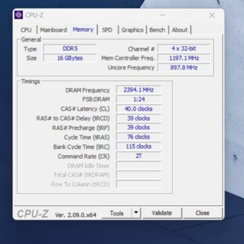
Task: Click the "CAS# Latency (CL)" label
Action: 85,109
